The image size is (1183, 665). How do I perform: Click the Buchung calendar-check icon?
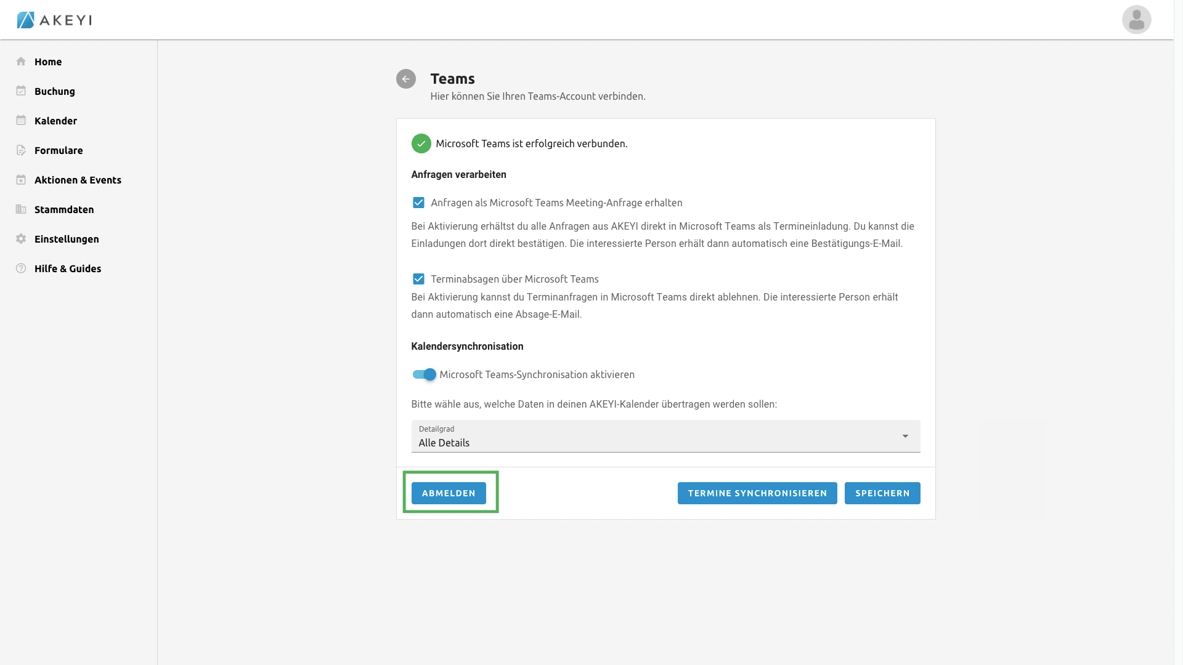[21, 91]
